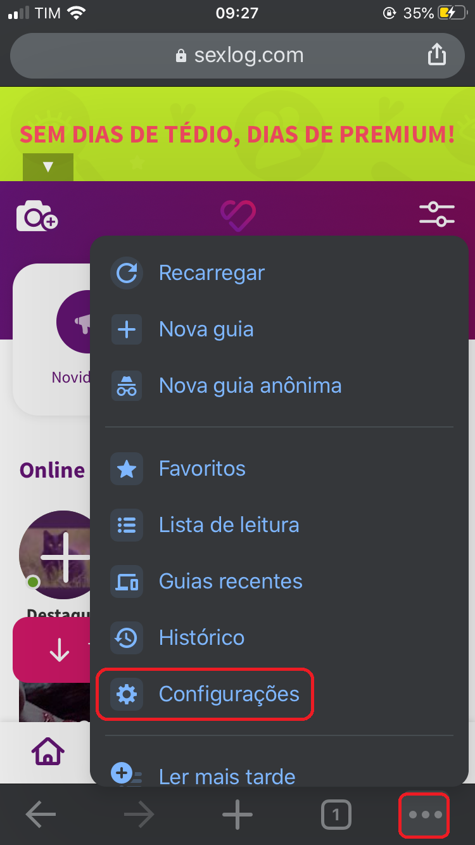This screenshot has width=475, height=845.
Task: Open the camera add-photo icon
Action: coord(37,216)
